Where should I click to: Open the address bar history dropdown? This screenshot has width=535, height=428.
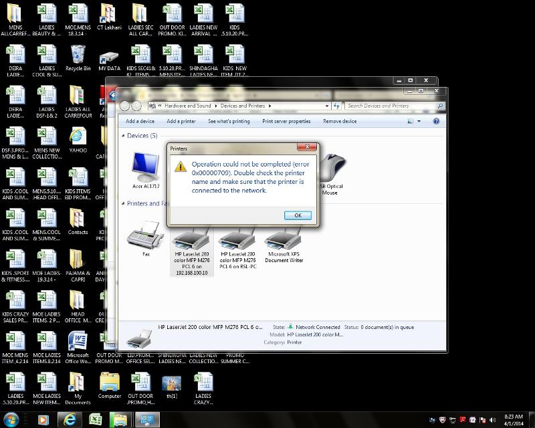[327, 106]
